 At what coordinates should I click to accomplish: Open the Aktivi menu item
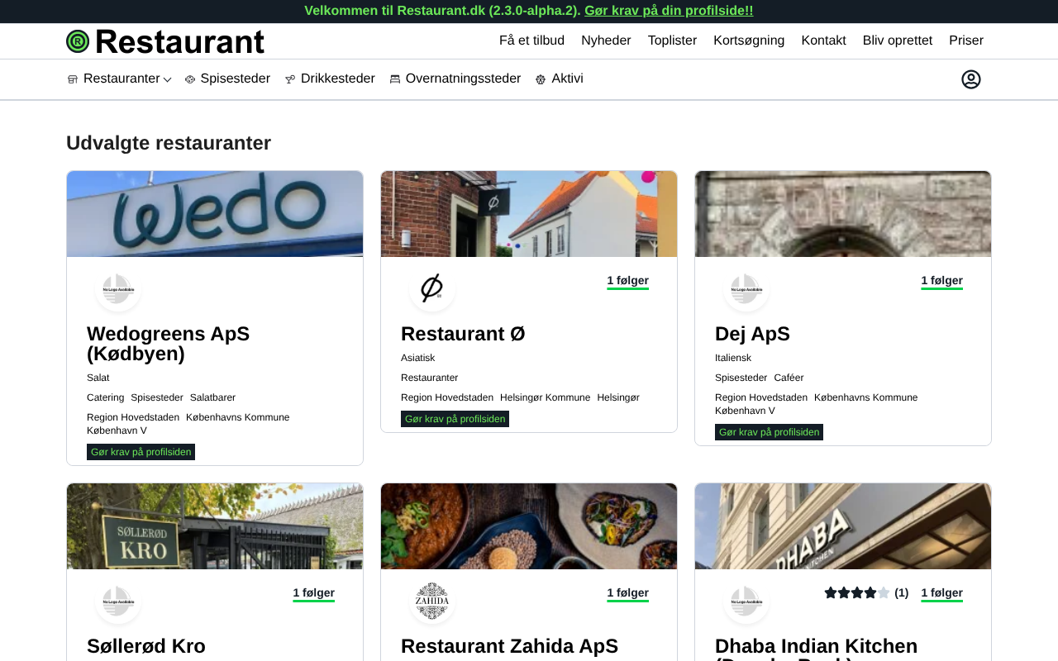click(568, 79)
